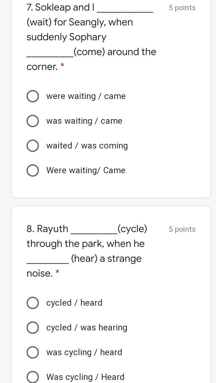This screenshot has height=383, width=216.
Task: Click the capitalized "Was cycling / Heard" label text
Action: [x=85, y=377]
